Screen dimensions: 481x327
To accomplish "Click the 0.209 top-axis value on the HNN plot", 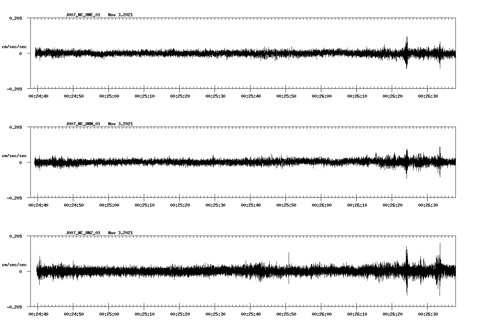I will pyautogui.click(x=15, y=127).
